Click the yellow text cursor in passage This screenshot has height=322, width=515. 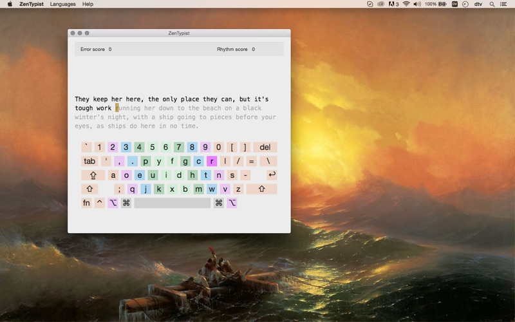[117, 108]
